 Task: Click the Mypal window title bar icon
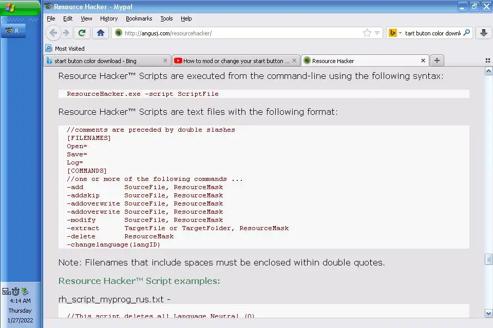(48, 6)
